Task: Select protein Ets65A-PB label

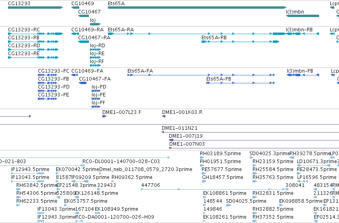Action: click(x=219, y=79)
